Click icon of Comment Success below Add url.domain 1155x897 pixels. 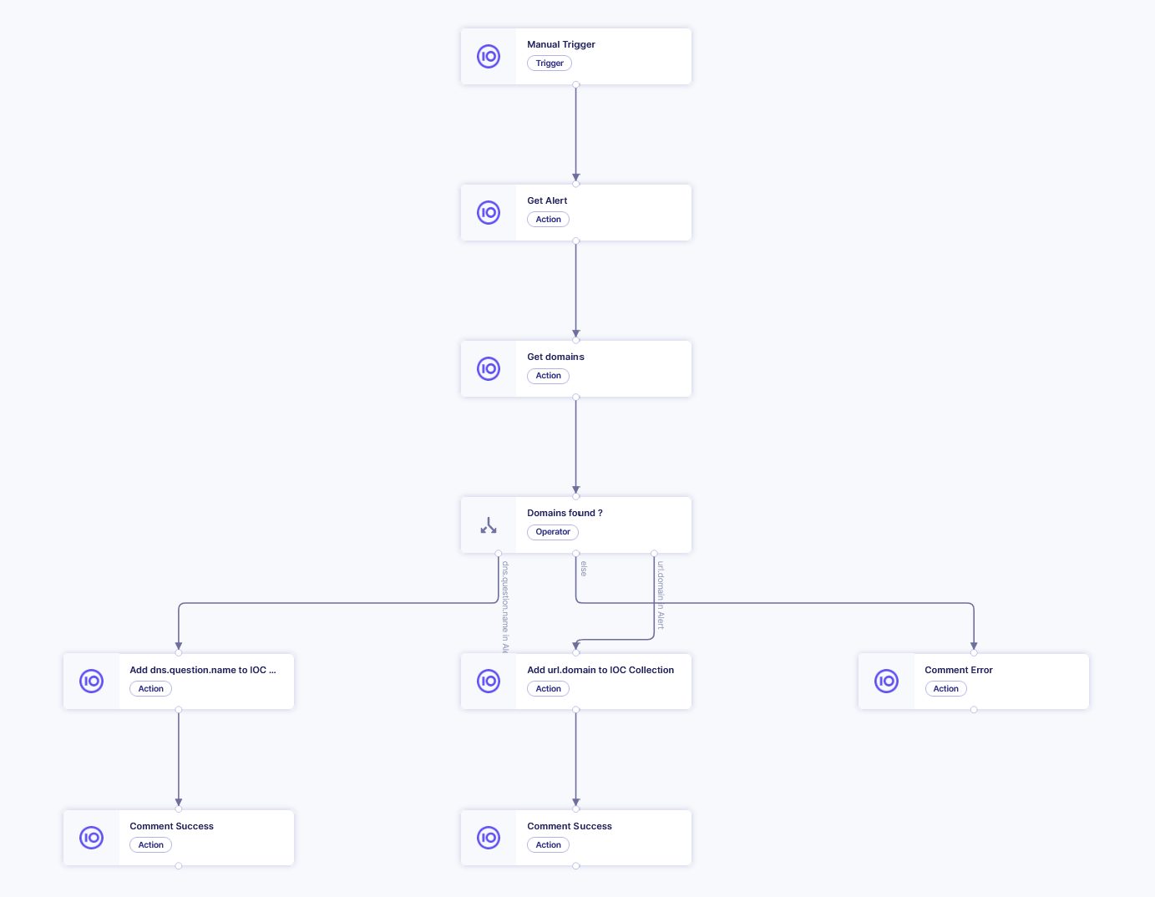tap(489, 838)
